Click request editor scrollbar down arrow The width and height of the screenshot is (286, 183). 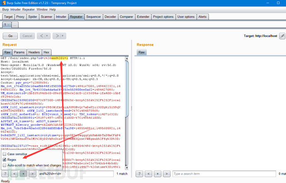tap(127, 168)
